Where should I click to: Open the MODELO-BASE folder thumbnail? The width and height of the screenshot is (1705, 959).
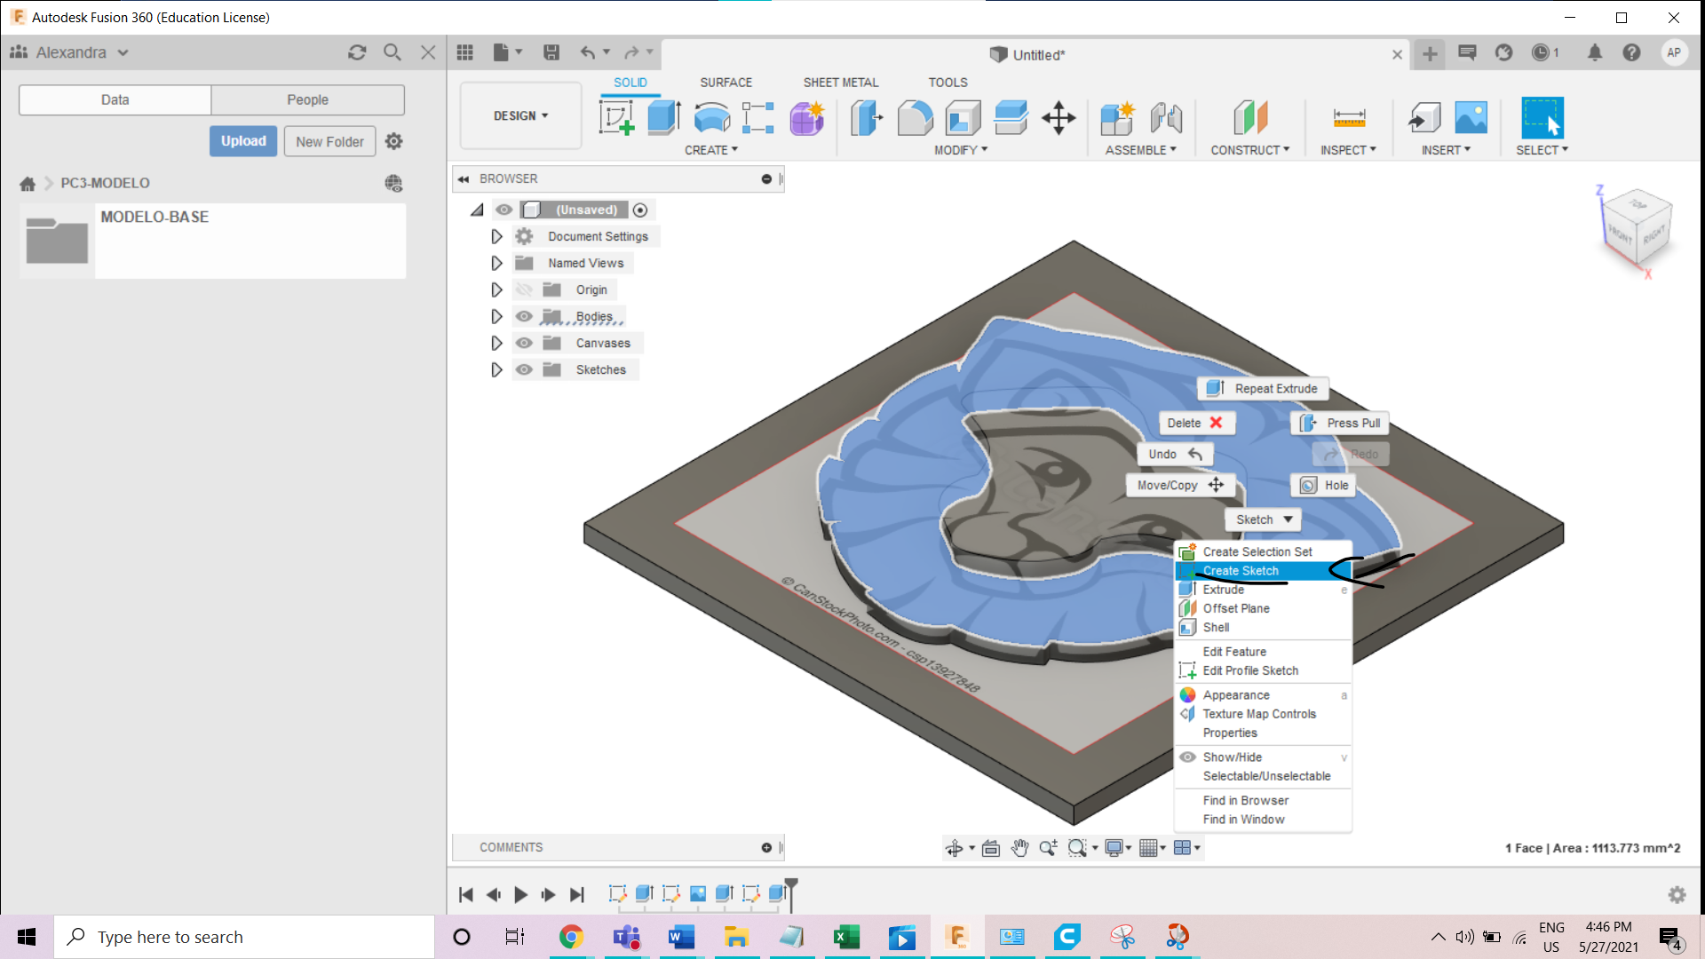pos(57,241)
